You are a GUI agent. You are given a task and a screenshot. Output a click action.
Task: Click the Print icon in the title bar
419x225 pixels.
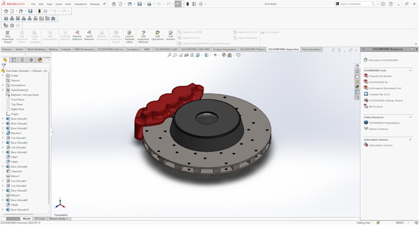coord(149,4)
